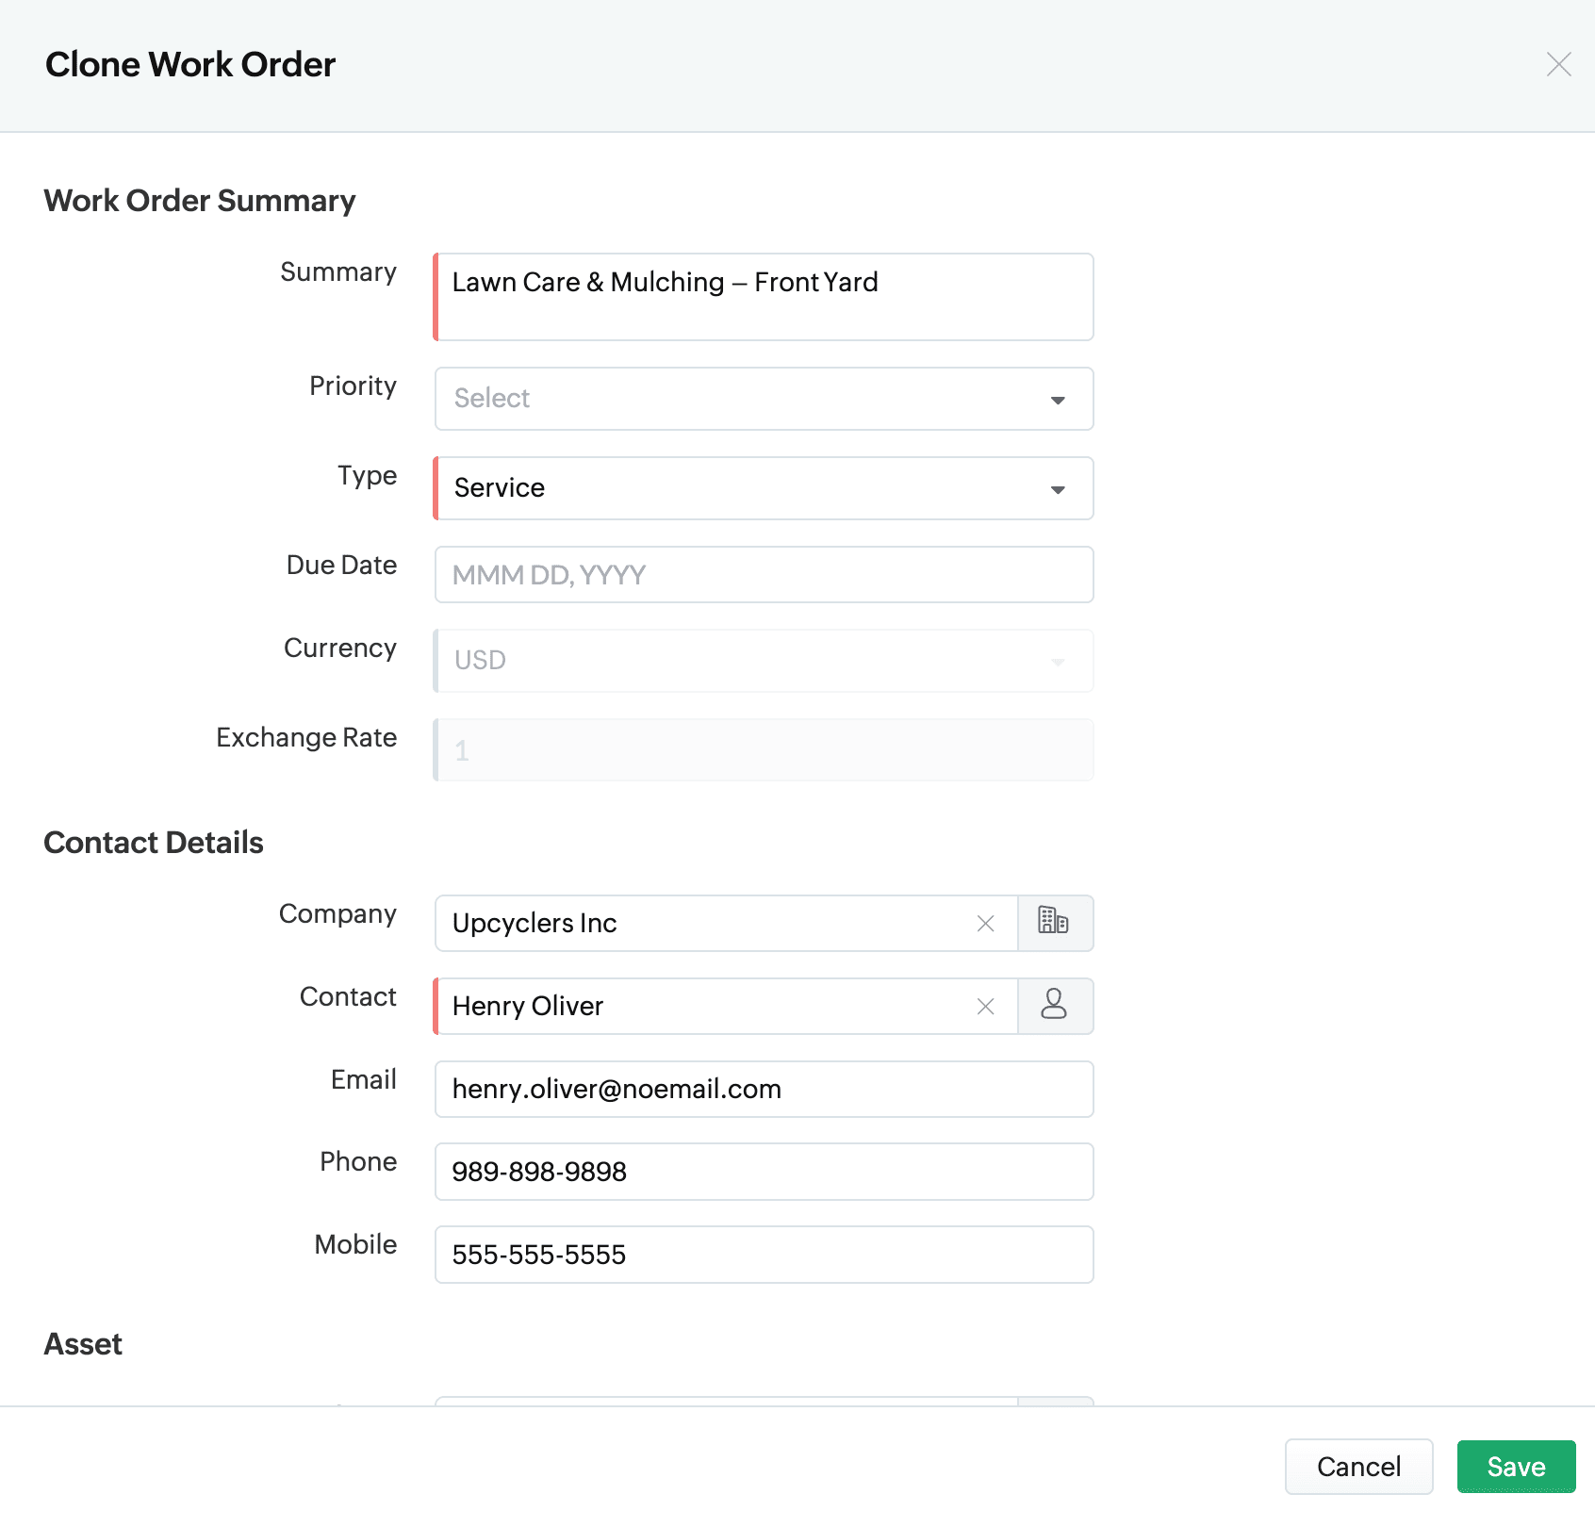Focus the Summary text field
This screenshot has height=1527, width=1595.
[x=764, y=296]
